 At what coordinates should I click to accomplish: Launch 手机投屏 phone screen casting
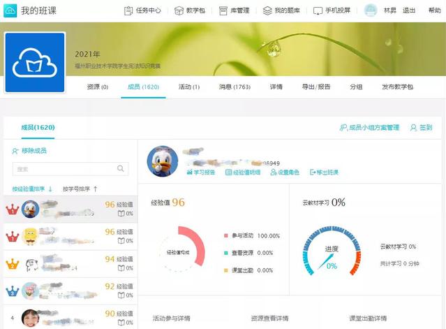[333, 10]
